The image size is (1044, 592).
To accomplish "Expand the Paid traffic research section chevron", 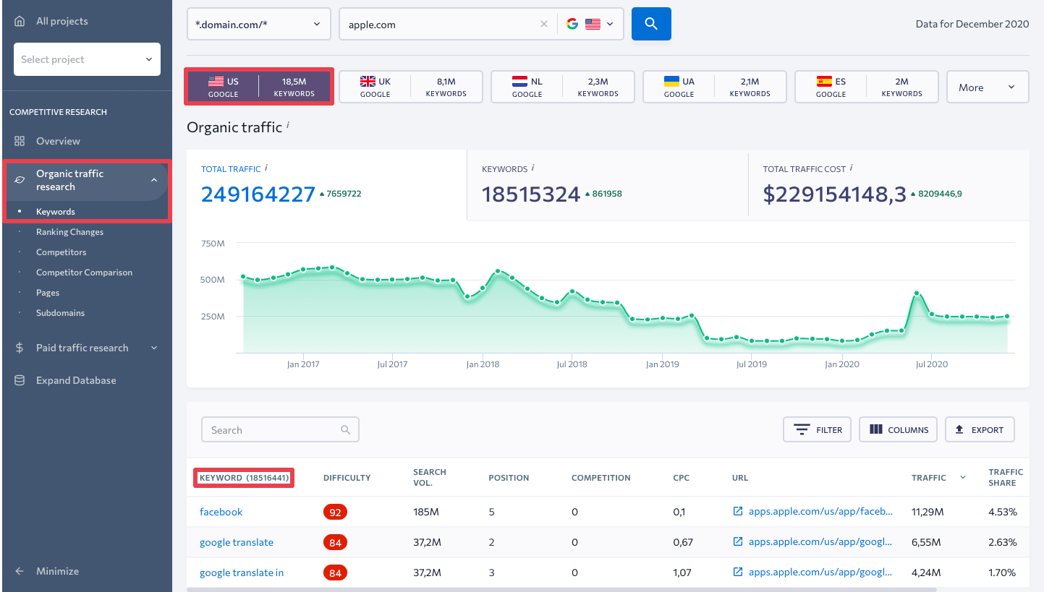I will [x=154, y=348].
